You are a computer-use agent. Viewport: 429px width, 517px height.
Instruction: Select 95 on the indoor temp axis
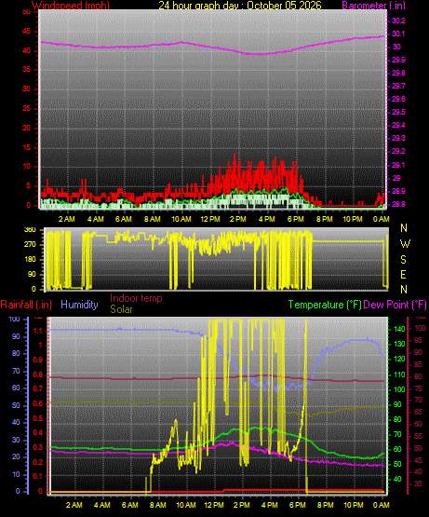click(418, 340)
